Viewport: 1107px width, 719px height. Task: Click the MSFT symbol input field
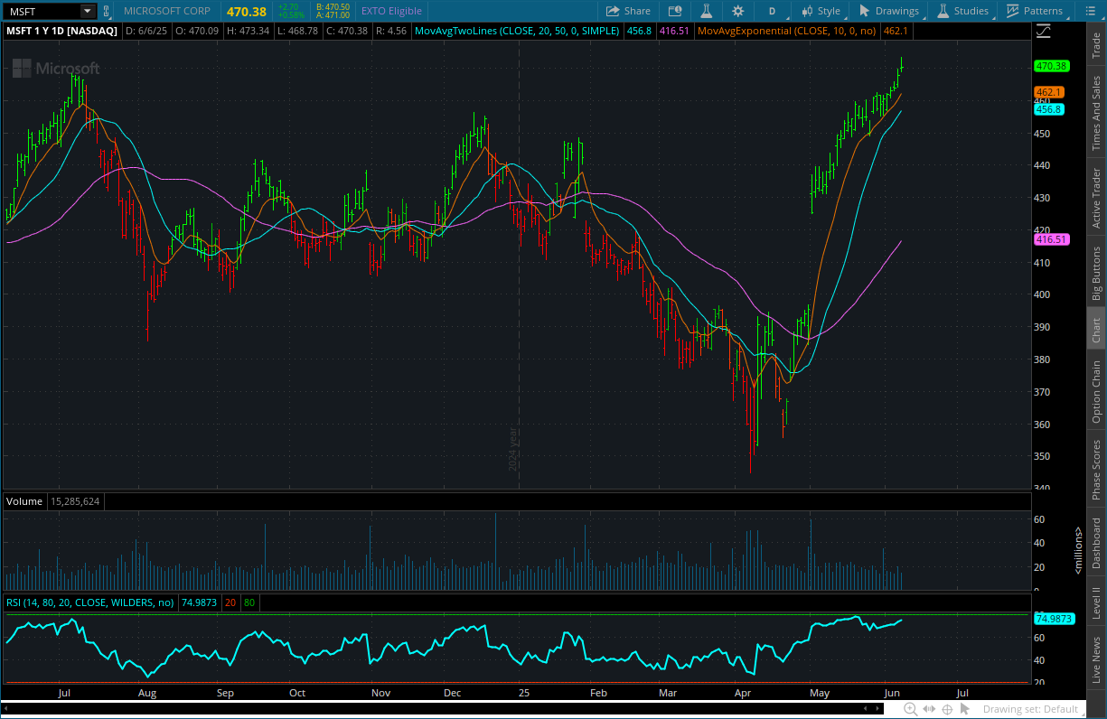click(42, 11)
